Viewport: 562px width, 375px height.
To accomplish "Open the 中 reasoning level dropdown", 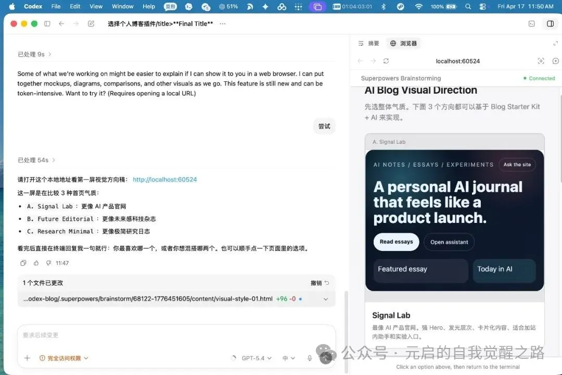I will coord(288,358).
